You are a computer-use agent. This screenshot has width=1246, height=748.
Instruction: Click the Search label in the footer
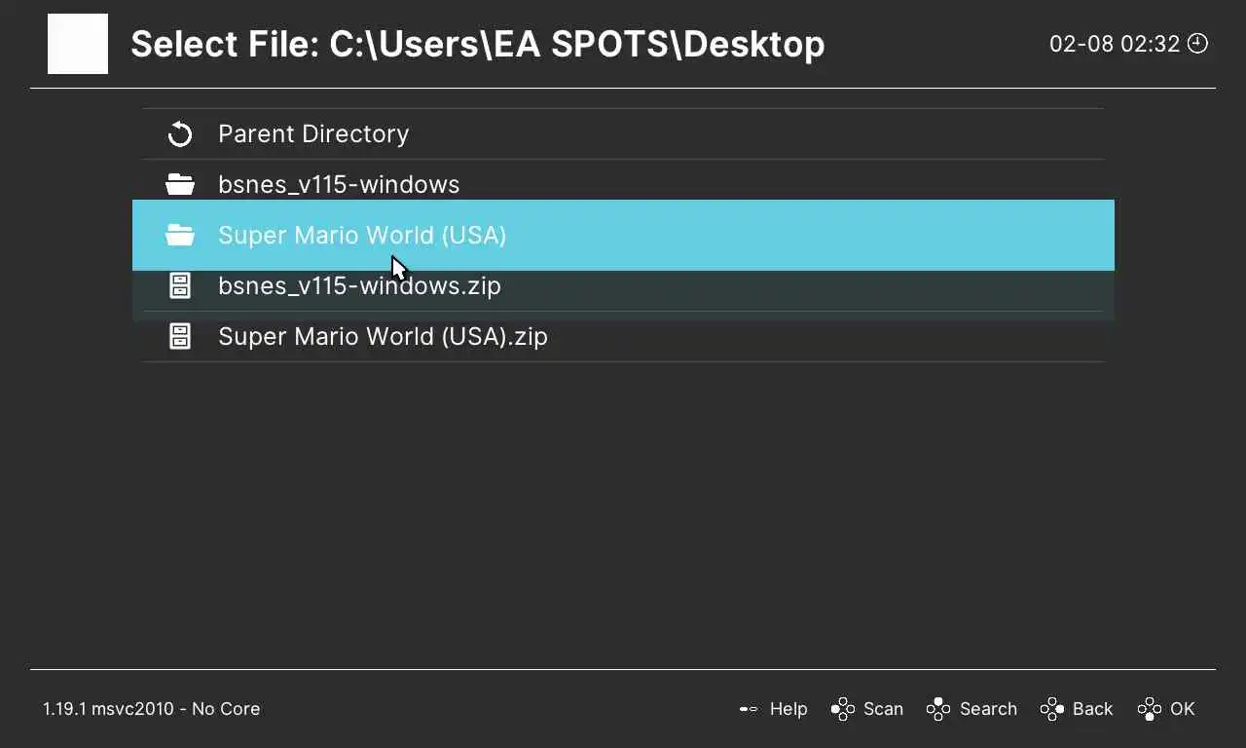coord(988,709)
